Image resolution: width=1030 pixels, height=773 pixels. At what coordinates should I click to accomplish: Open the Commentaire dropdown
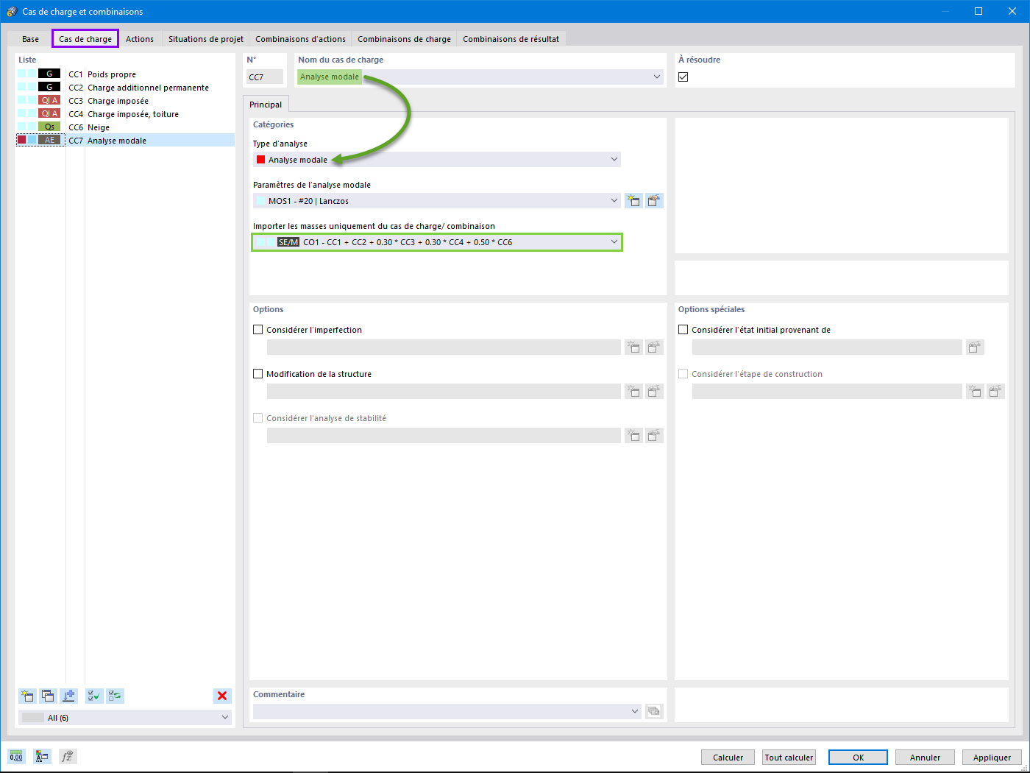[x=636, y=711]
